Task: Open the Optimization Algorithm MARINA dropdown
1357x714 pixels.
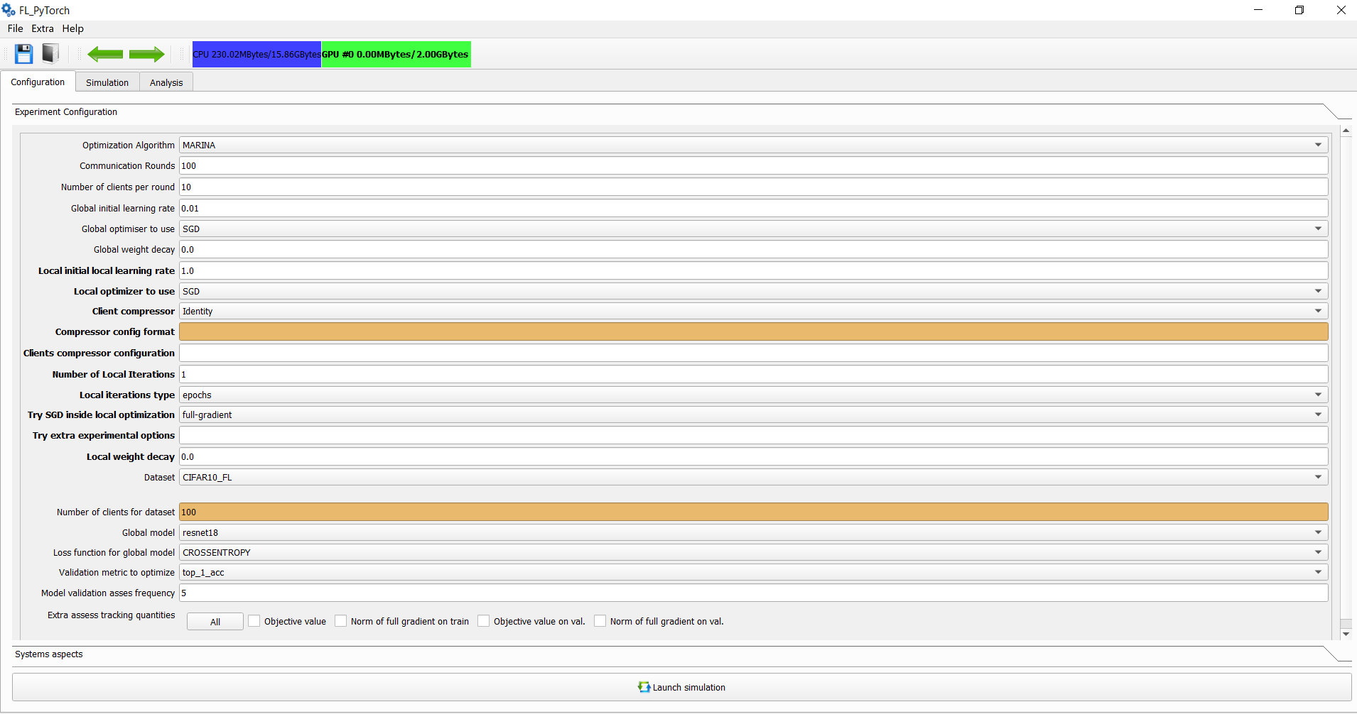Action: point(753,145)
